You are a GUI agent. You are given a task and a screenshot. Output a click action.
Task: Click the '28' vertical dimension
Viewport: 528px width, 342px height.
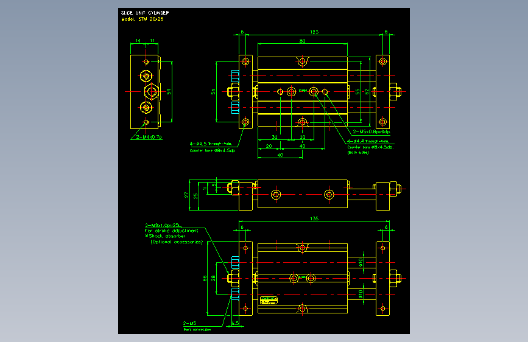[213, 278]
